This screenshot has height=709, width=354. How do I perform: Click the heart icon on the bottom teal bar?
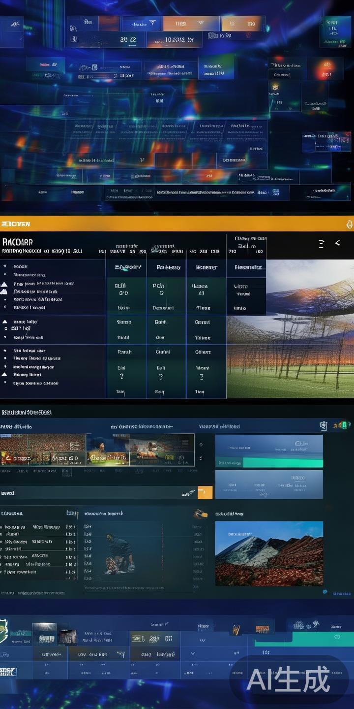337,637
